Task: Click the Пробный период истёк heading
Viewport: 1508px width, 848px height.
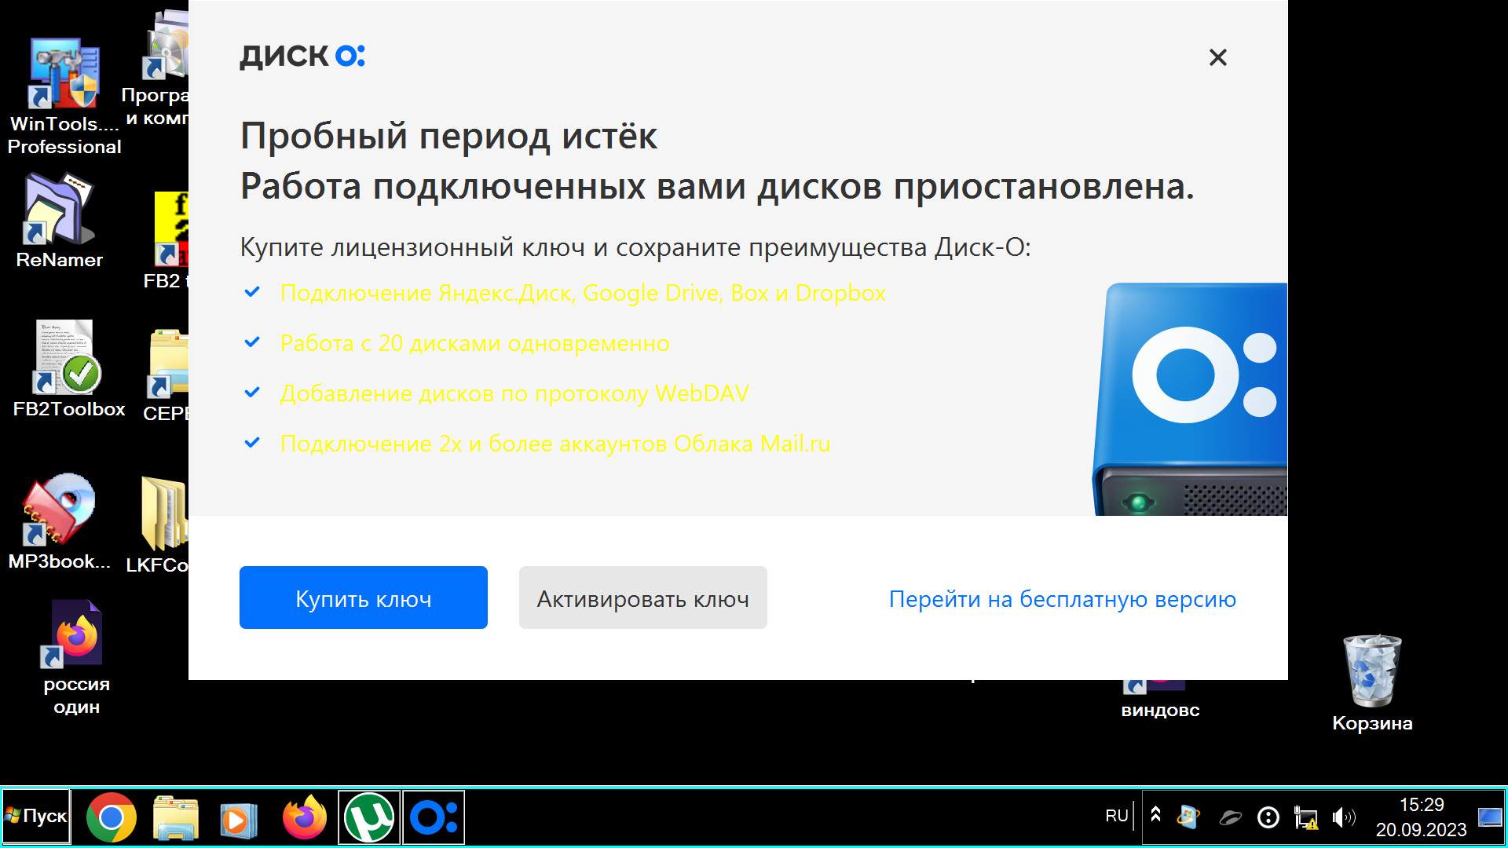Action: coord(448,136)
